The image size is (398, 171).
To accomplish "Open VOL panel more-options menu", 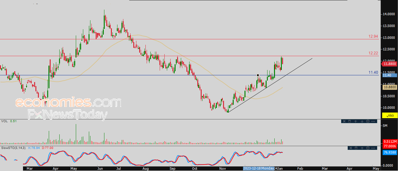I will (x=373, y=121).
